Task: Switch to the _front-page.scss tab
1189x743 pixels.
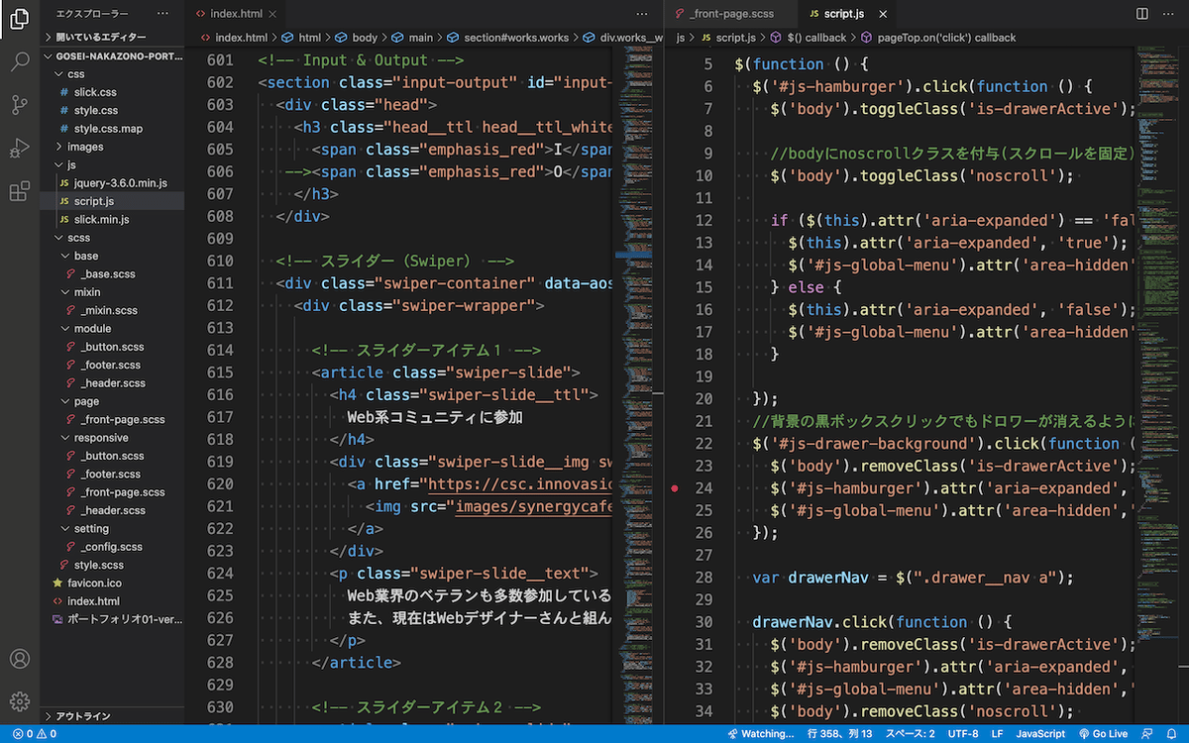Action: point(731,14)
